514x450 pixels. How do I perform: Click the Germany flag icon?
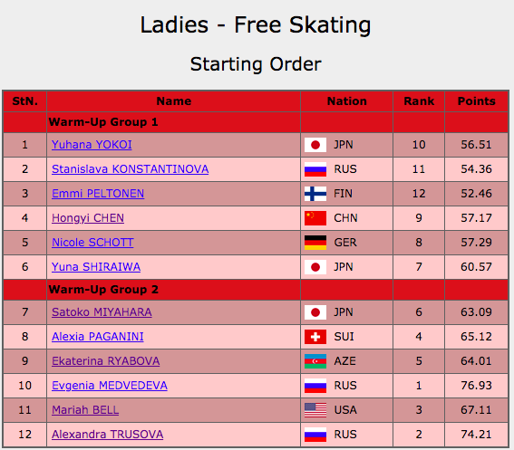[315, 243]
